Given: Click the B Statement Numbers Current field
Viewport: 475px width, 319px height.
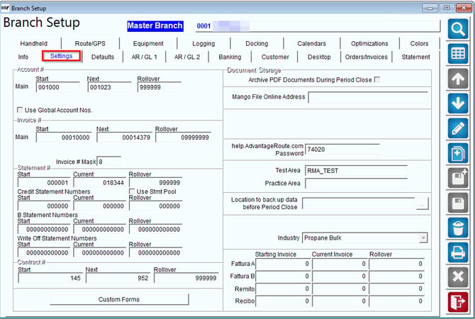Looking at the screenshot, I should click(100, 229).
